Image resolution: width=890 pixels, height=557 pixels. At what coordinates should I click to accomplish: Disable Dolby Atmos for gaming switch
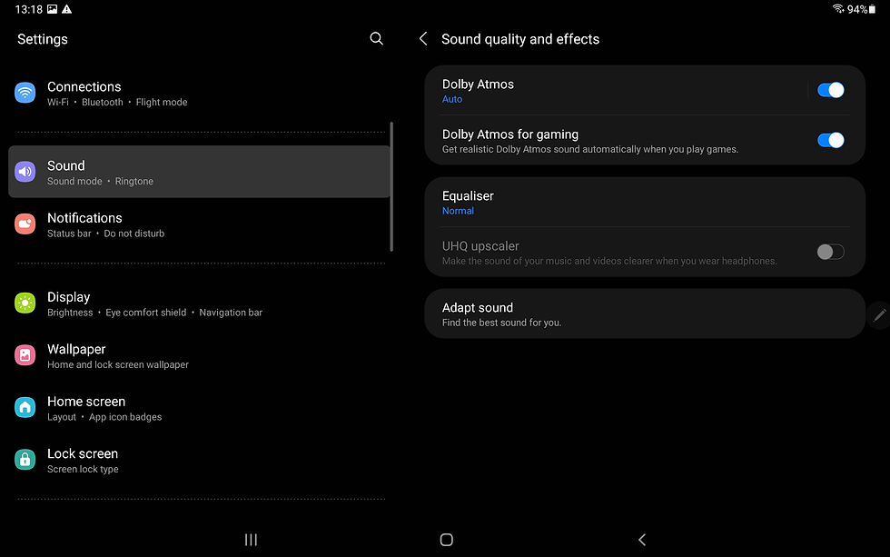click(830, 140)
